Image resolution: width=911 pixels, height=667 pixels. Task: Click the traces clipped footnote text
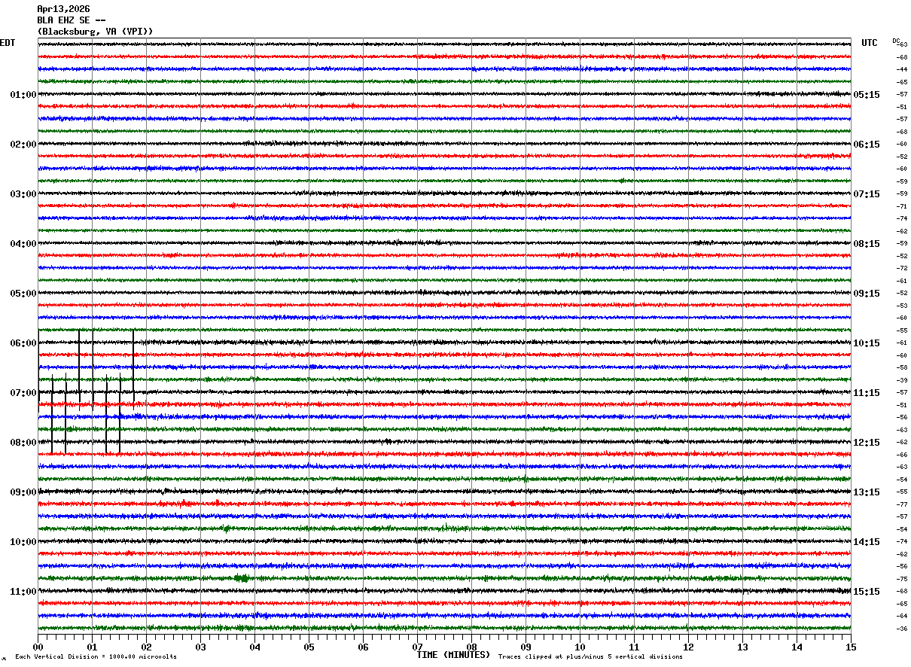pos(590,656)
